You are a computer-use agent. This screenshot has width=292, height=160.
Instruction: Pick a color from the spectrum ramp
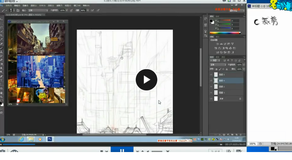click(x=225, y=33)
